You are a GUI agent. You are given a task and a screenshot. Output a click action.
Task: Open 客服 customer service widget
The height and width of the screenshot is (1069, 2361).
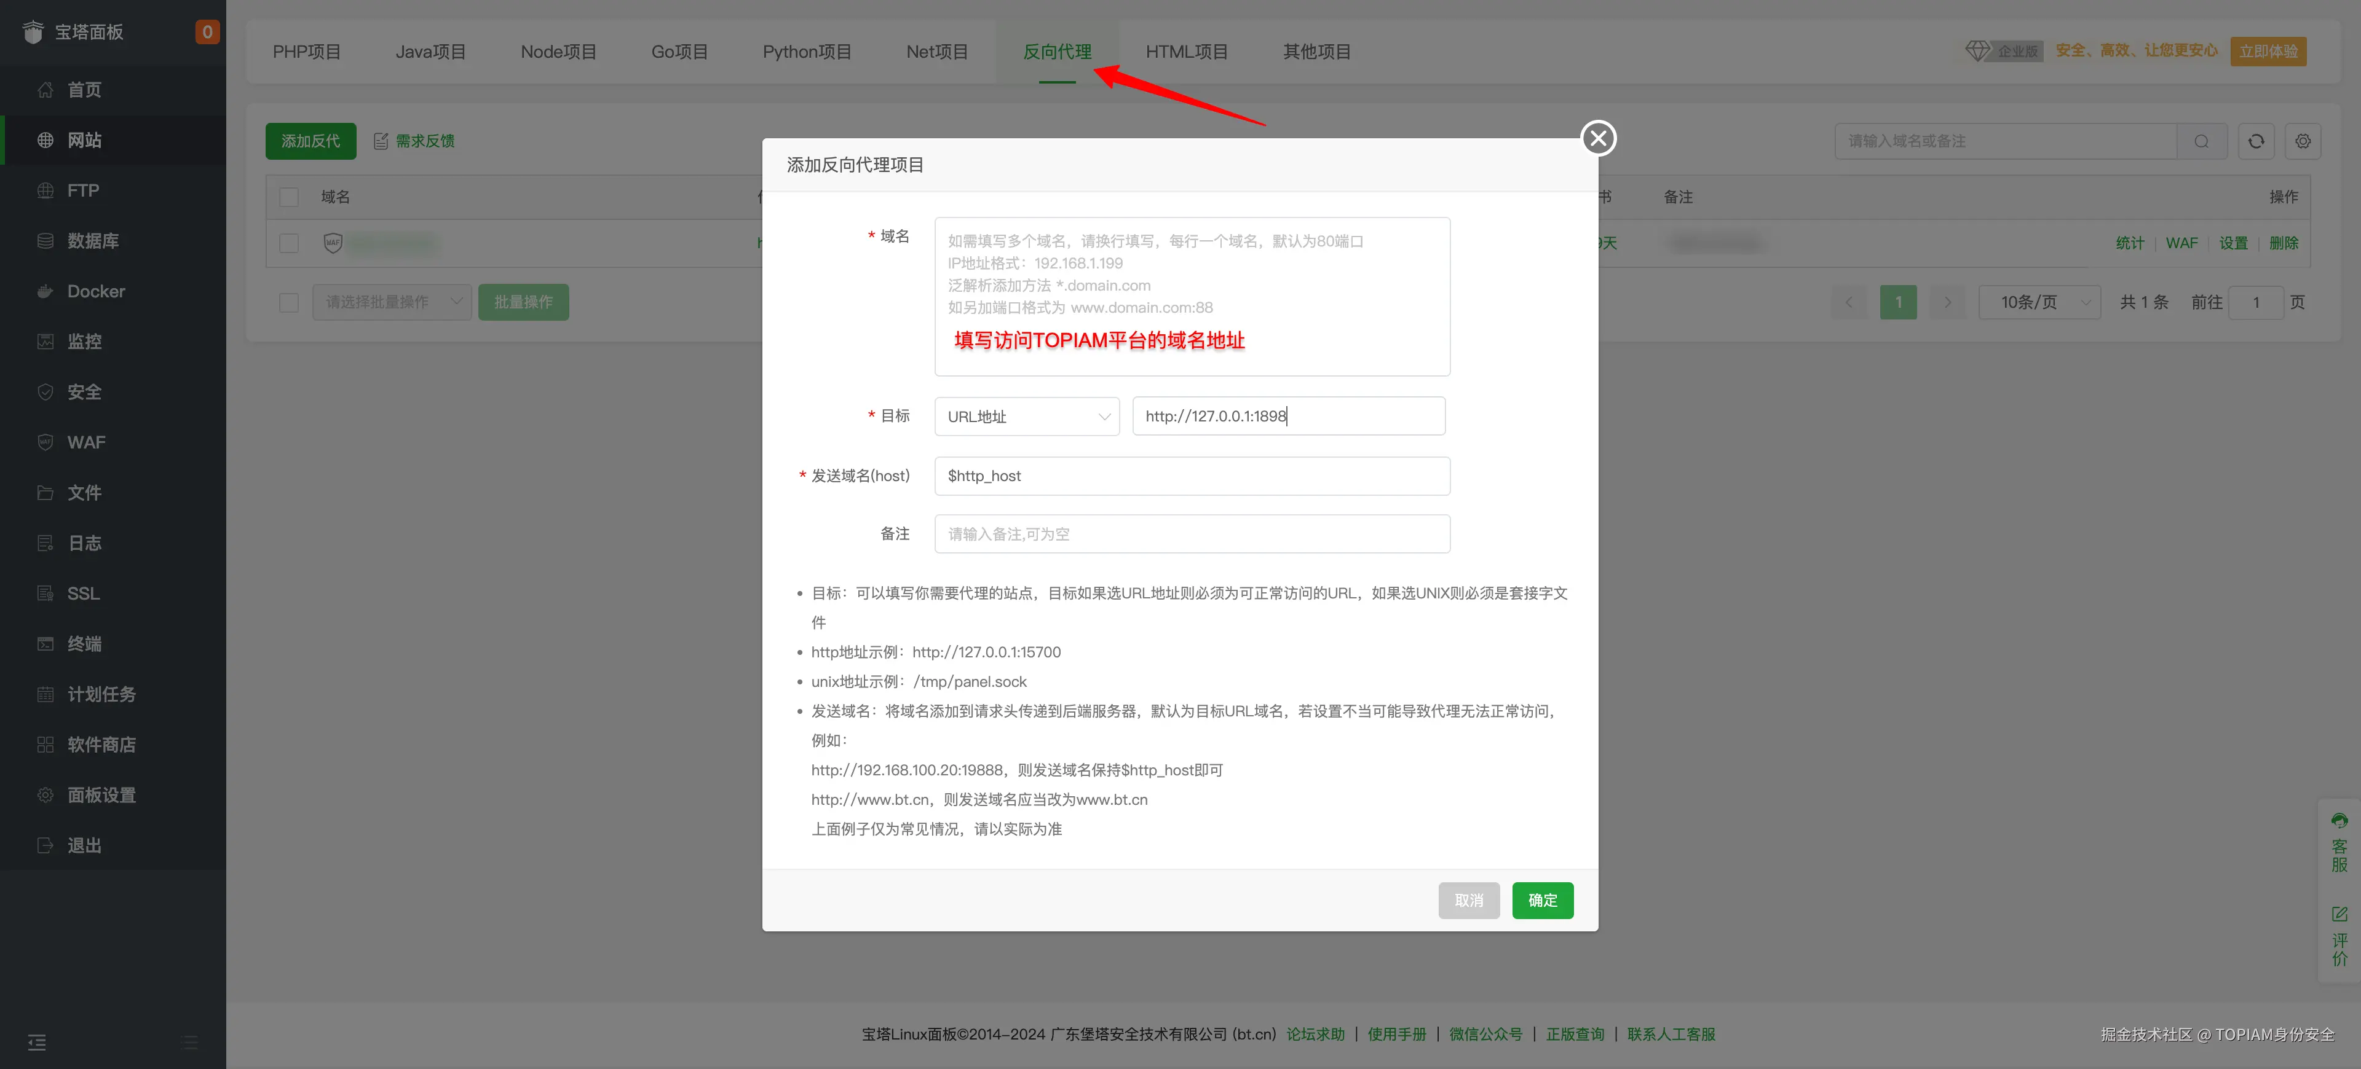pyautogui.click(x=2339, y=843)
